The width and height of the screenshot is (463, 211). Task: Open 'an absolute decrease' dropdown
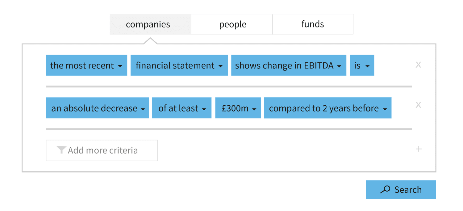(98, 108)
